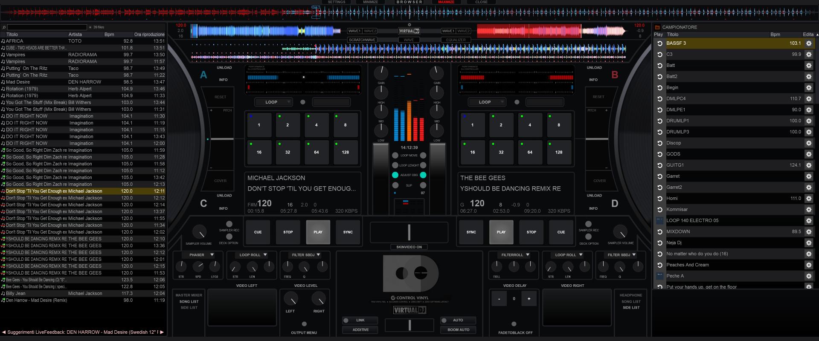Switch to EQUALIZER view
The width and height of the screenshot is (819, 341).
(456, 40)
